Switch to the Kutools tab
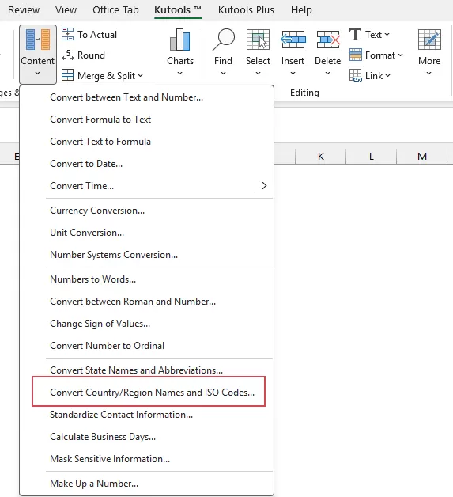The width and height of the screenshot is (453, 497). 178,10
